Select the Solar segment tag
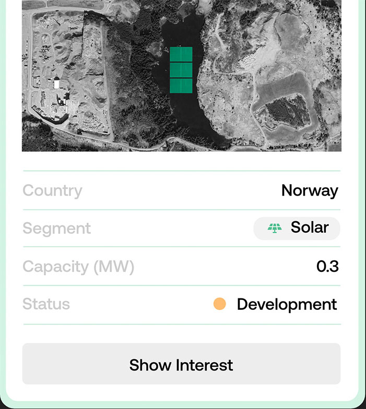 pyautogui.click(x=297, y=228)
